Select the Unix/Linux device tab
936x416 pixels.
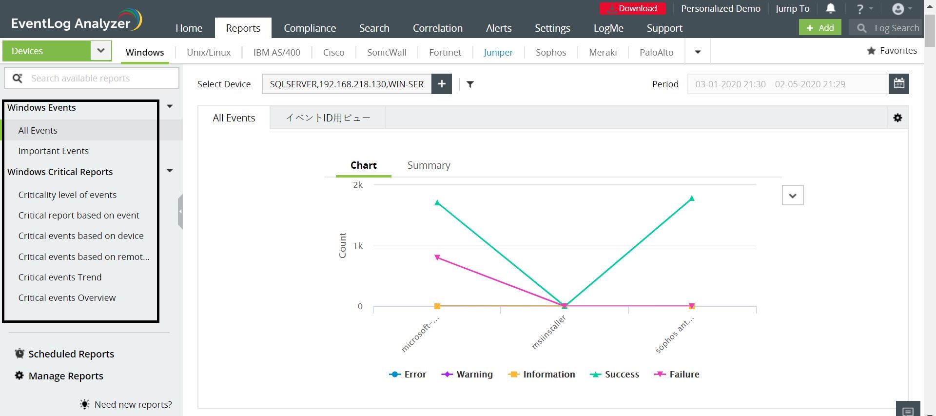pos(209,52)
